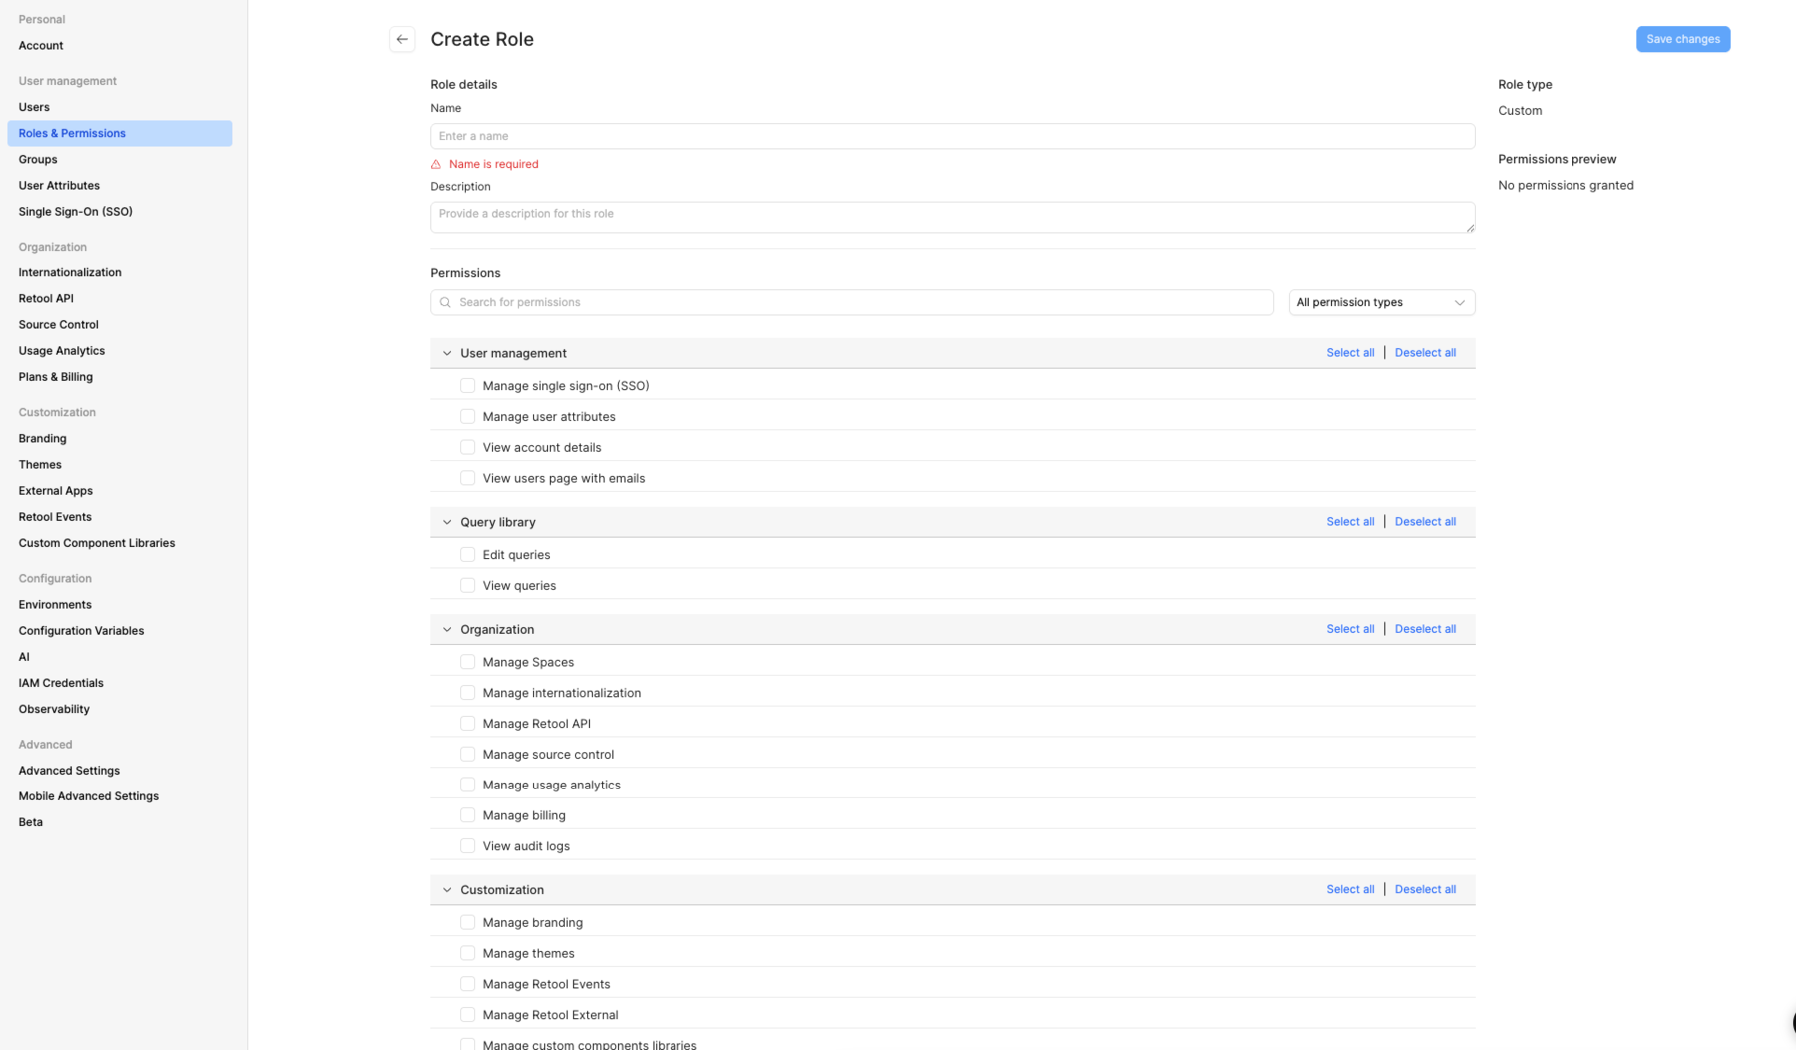Tick the View audit logs checkbox
Image resolution: width=1796 pixels, height=1050 pixels.
(467, 845)
